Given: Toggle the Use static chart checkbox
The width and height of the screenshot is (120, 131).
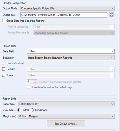Looking at the screenshot, I should pos(4,63).
